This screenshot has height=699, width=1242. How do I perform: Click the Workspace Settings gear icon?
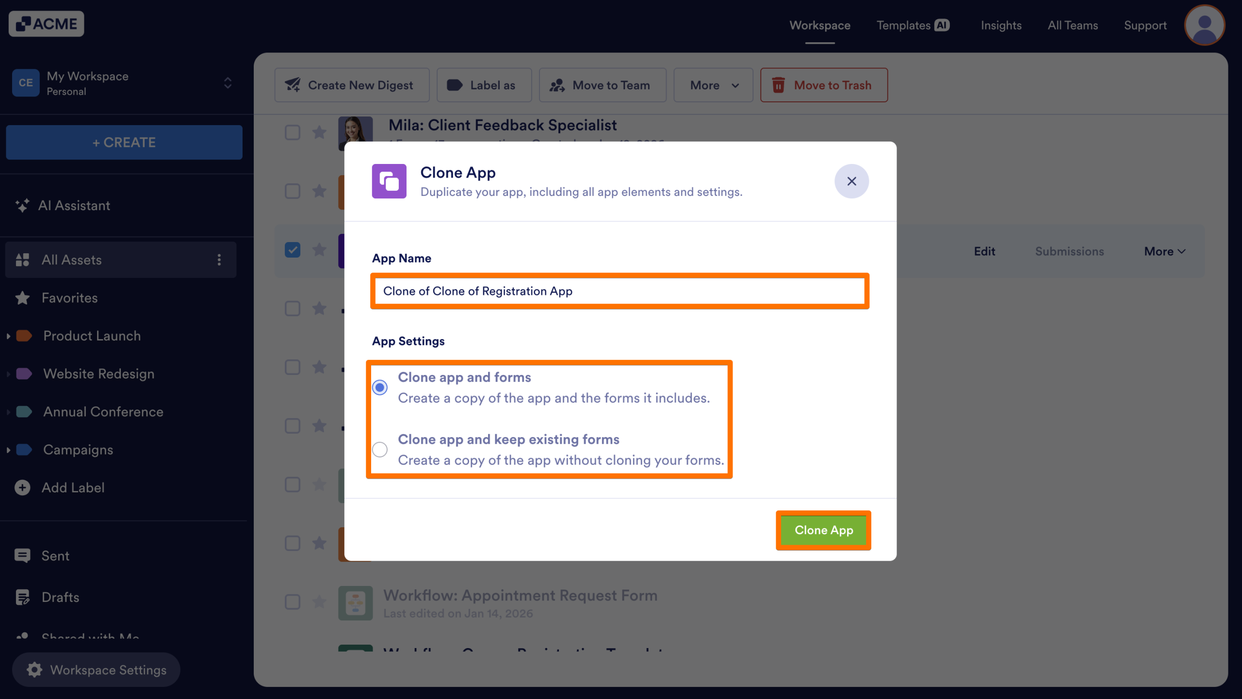coord(34,669)
